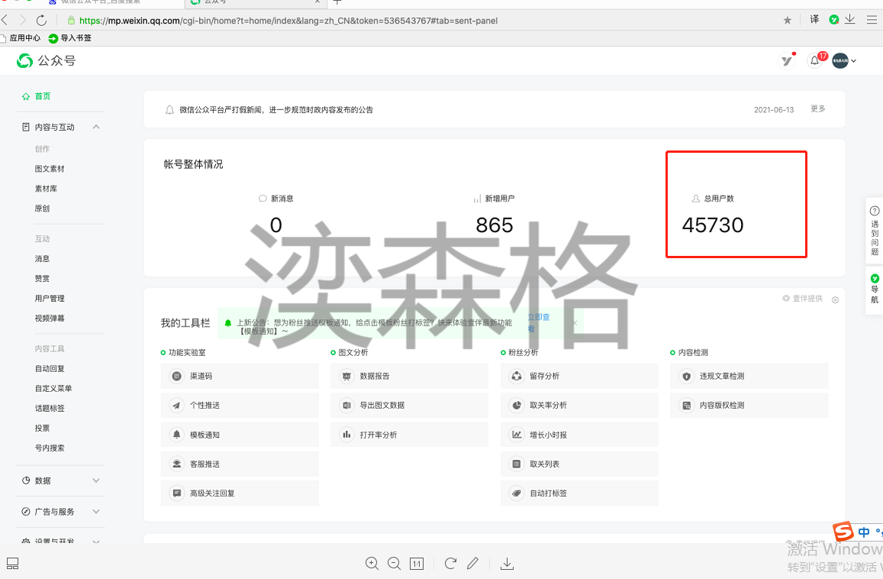Select 首页 in the sidebar
The width and height of the screenshot is (883, 579).
[42, 96]
